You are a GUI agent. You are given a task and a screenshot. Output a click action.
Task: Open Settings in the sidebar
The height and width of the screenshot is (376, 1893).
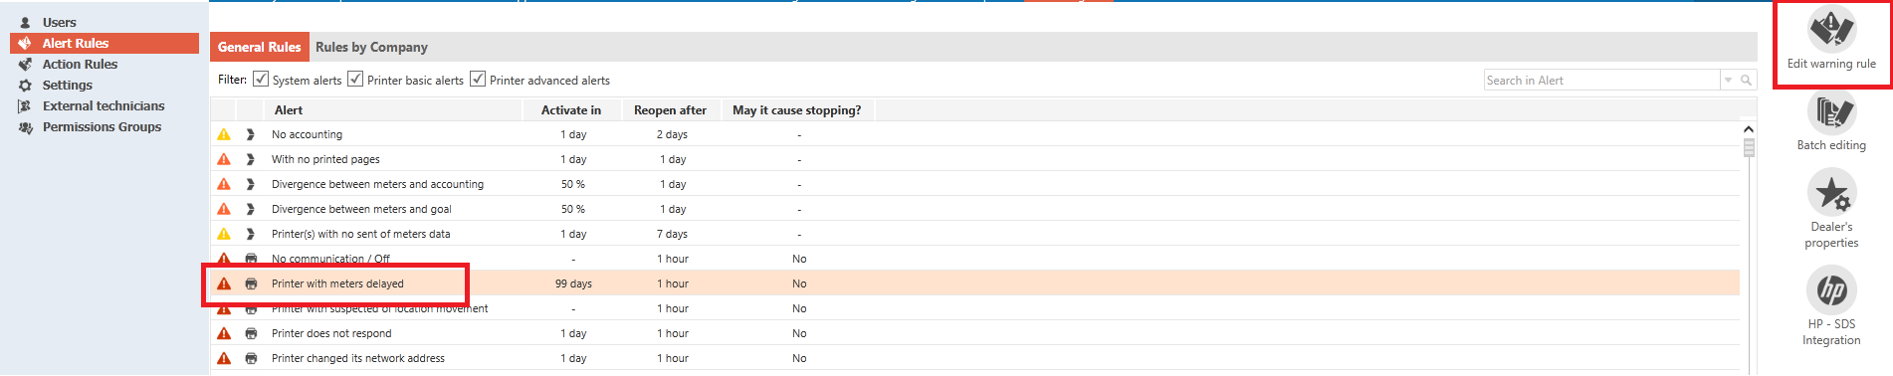coord(67,85)
